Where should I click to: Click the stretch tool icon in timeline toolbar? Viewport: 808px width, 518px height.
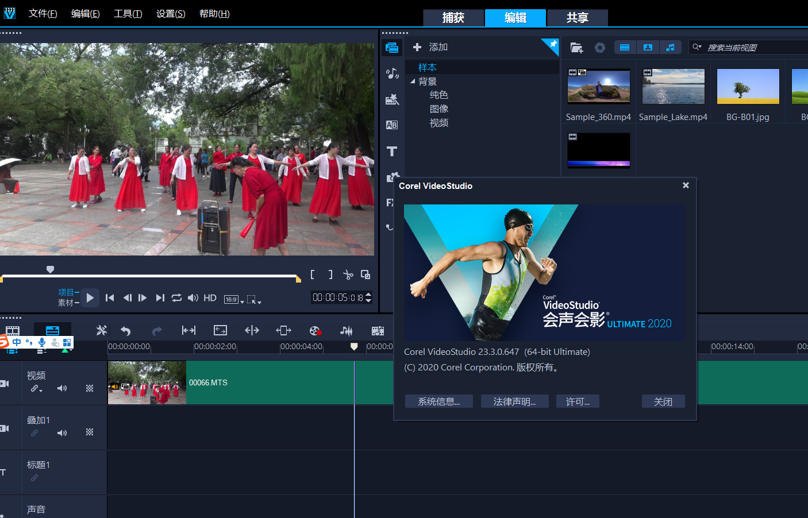coord(220,330)
